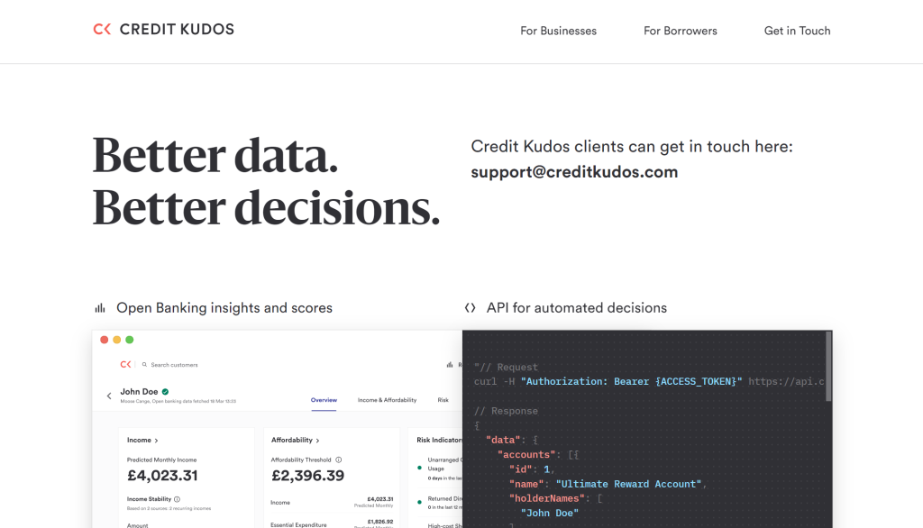Screen dimensions: 923x528
Task: Click the red close dot in dashboard mockup
Action: tap(105, 340)
